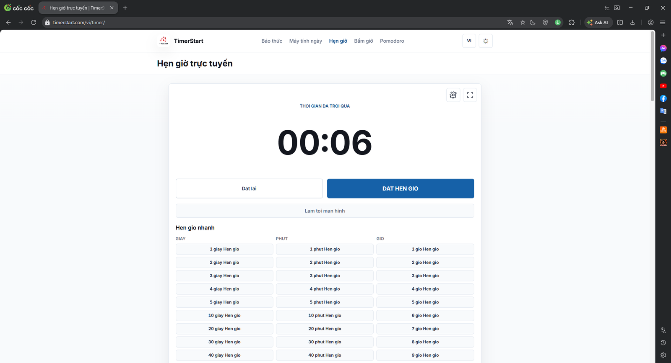Image resolution: width=671 pixels, height=363 pixels.
Task: Select the 10 giay Hen gio preset
Action: (224, 316)
